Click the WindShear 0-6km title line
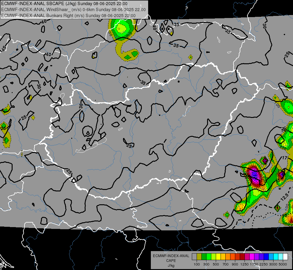The image size is (293, 270). click(x=73, y=10)
